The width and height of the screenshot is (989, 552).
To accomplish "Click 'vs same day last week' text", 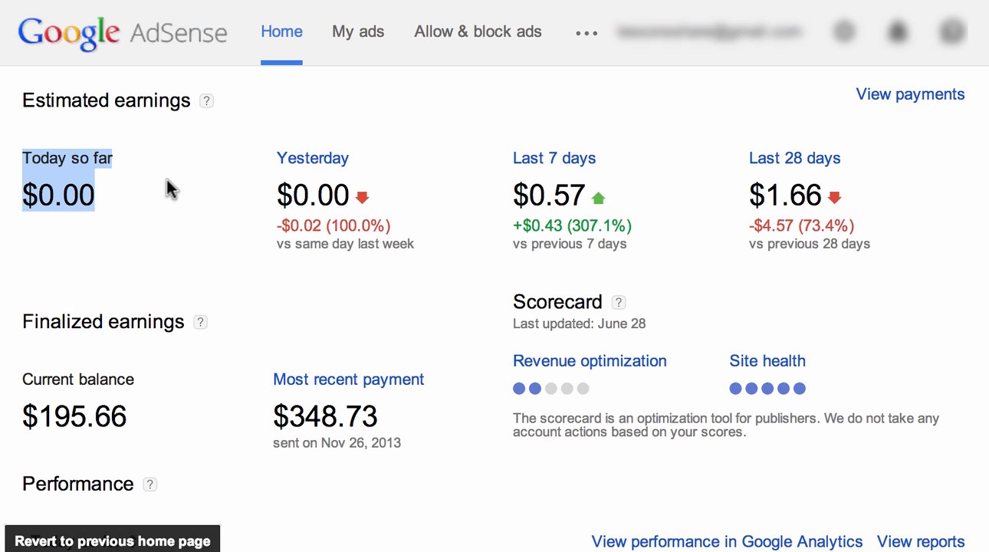I will click(x=345, y=244).
